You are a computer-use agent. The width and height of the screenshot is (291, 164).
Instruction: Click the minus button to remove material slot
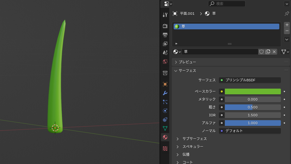click(287, 31)
